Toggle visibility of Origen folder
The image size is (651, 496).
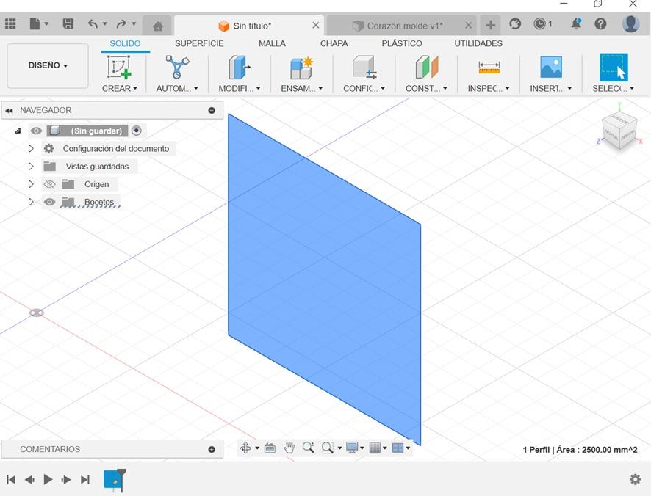tap(50, 184)
